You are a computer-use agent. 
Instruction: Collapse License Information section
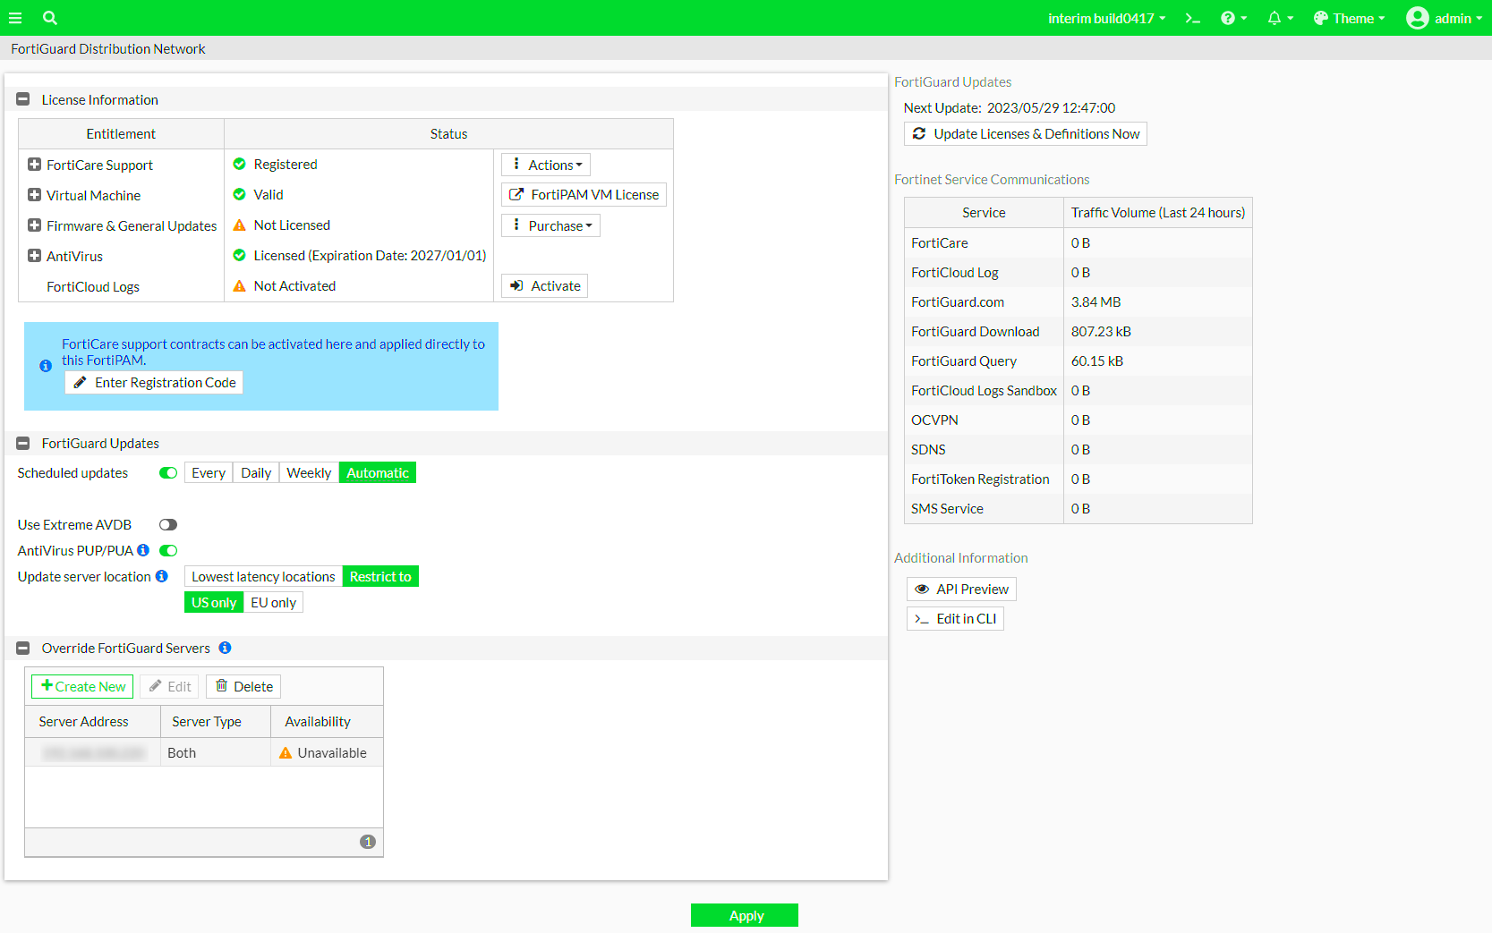click(23, 99)
